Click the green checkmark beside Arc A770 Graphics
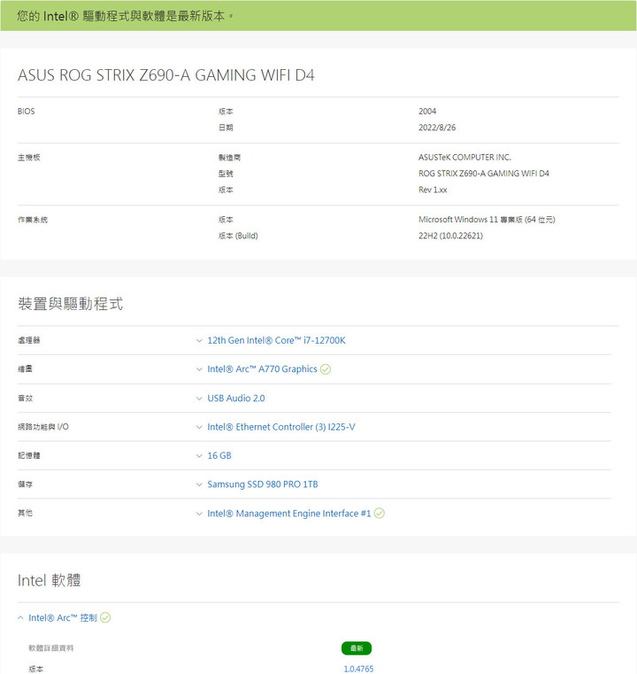This screenshot has height=674, width=637. click(x=326, y=369)
